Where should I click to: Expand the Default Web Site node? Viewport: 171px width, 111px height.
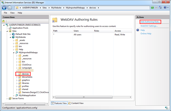(x=10, y=34)
